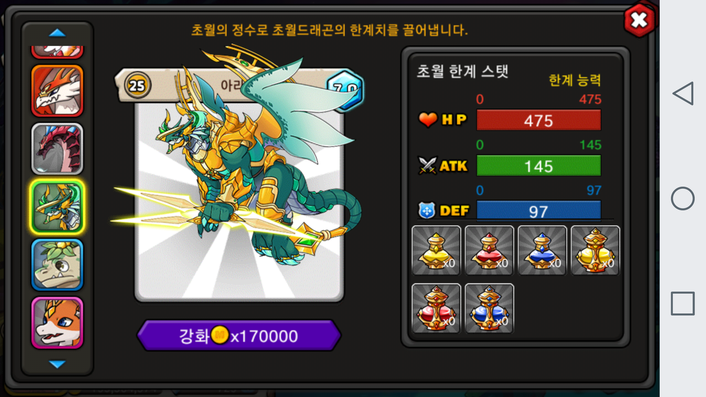Select the small blue essence potion
Screen dimensions: 706x397
click(x=542, y=250)
